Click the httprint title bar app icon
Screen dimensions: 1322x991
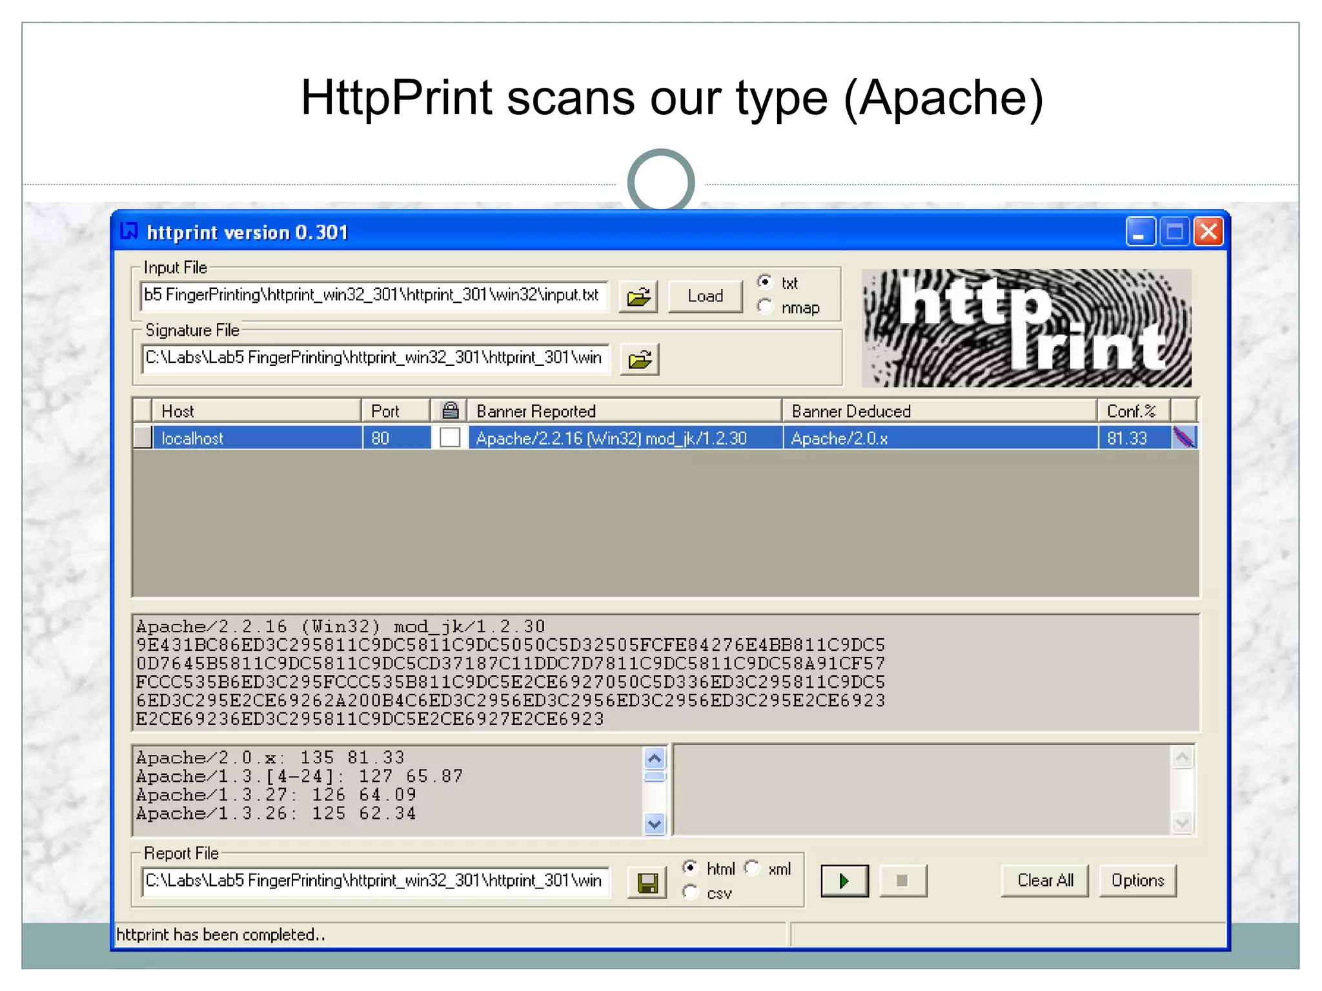click(x=130, y=231)
